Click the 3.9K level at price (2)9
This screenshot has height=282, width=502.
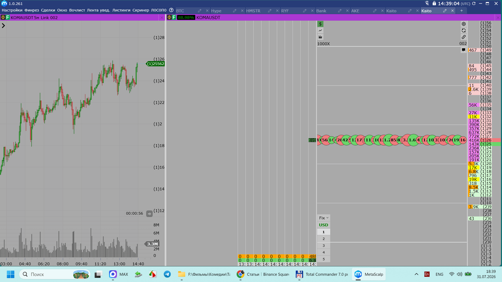point(480,207)
